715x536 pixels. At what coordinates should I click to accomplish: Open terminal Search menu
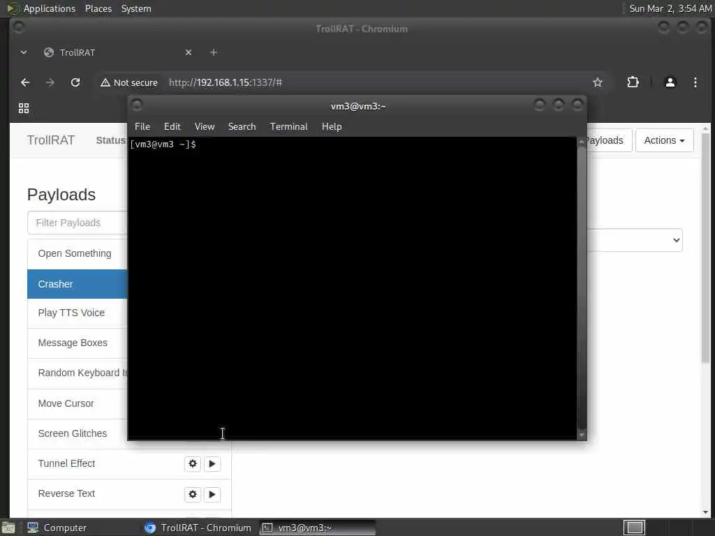(242, 127)
